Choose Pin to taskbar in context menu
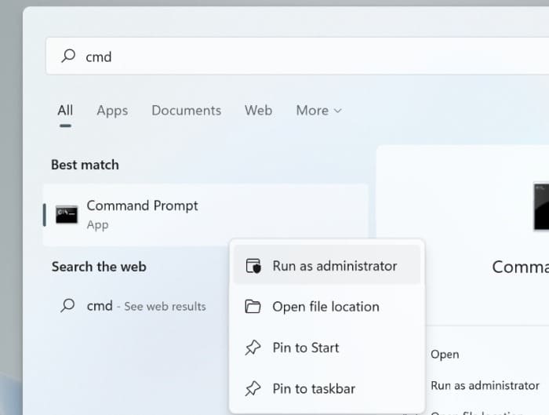This screenshot has width=549, height=415. [327, 389]
